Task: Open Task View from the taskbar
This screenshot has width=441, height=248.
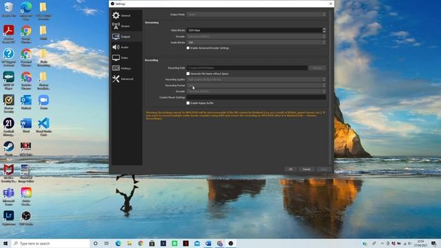Action: pyautogui.click(x=107, y=243)
